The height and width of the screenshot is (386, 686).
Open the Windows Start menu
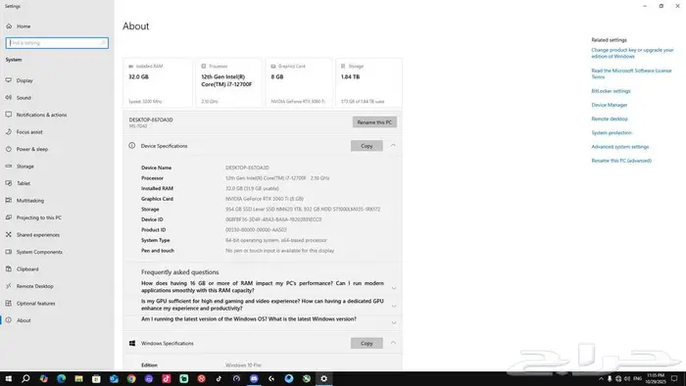(8, 378)
